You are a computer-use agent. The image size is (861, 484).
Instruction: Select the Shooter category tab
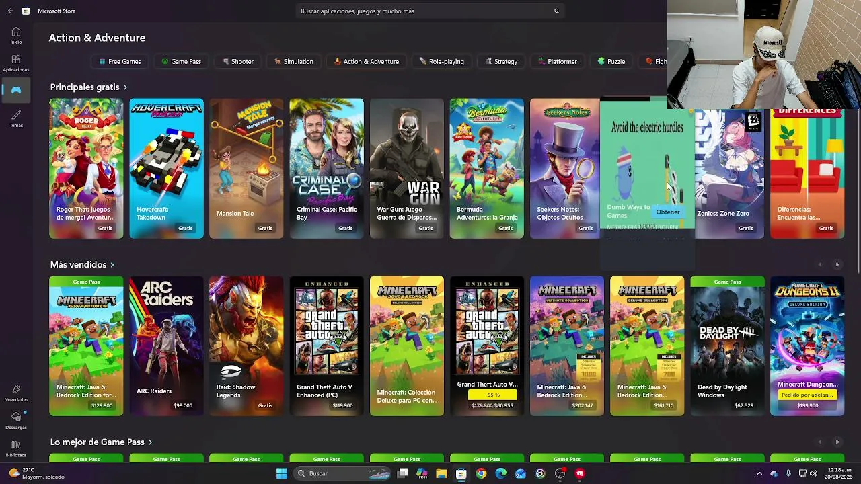pyautogui.click(x=237, y=61)
